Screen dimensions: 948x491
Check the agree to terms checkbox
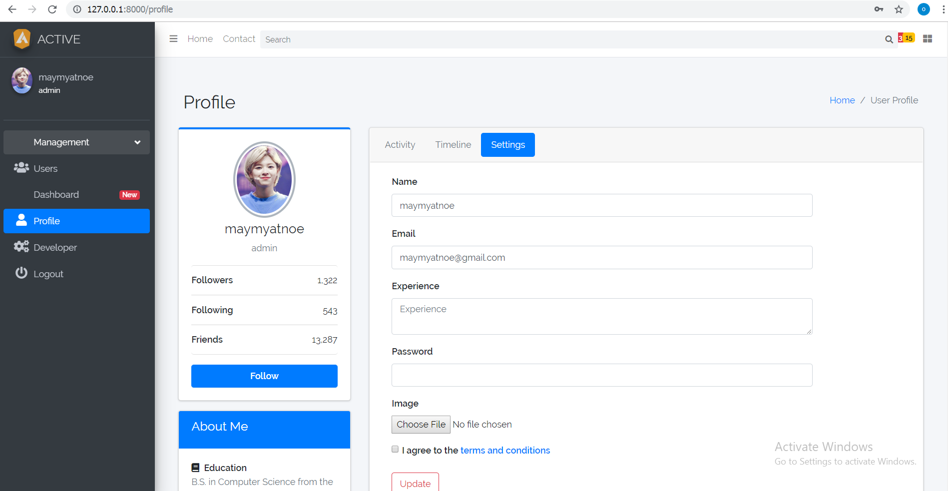(395, 449)
